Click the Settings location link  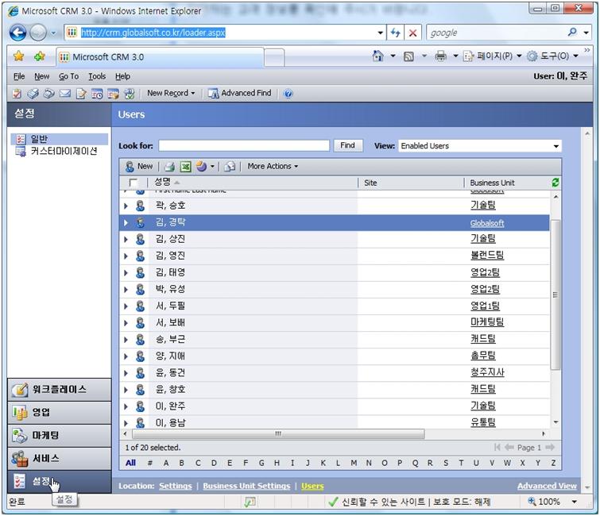176,486
